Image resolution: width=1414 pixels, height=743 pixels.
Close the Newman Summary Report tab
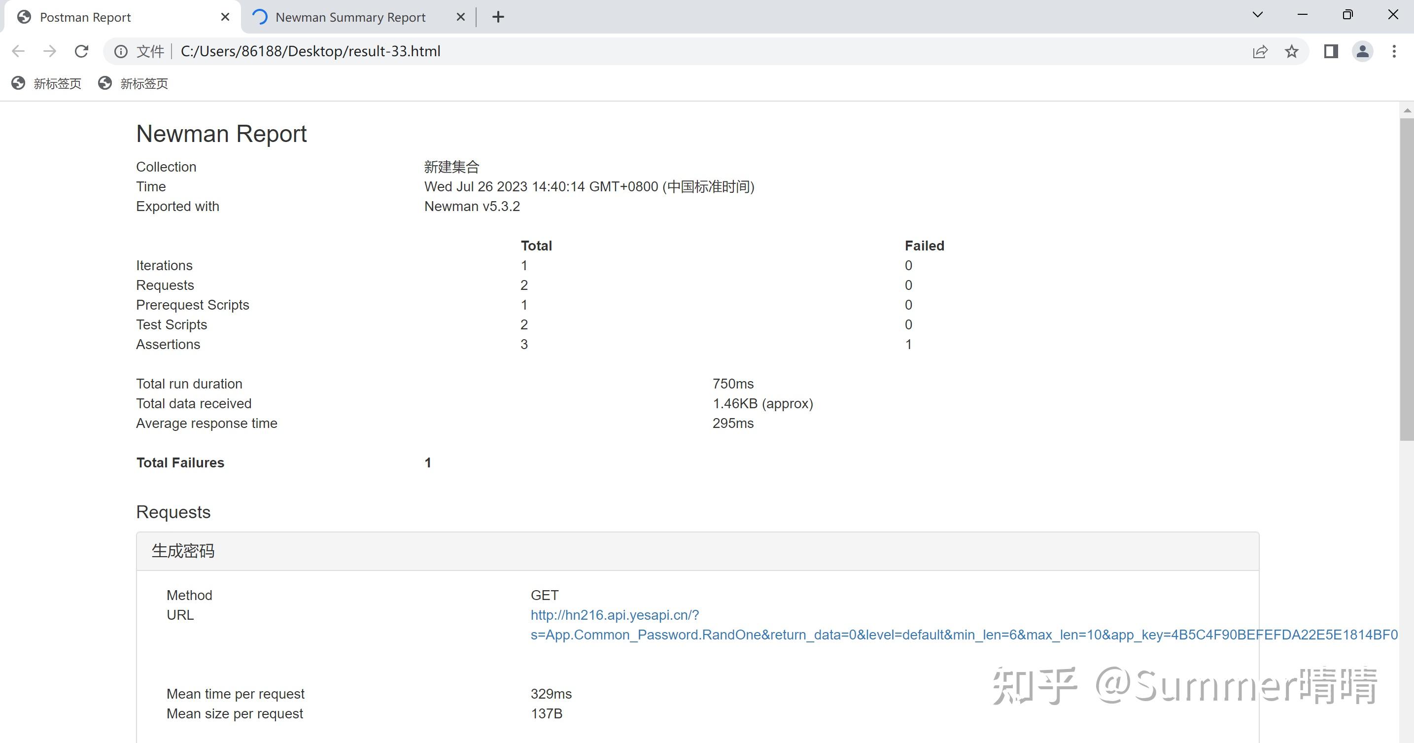click(460, 16)
